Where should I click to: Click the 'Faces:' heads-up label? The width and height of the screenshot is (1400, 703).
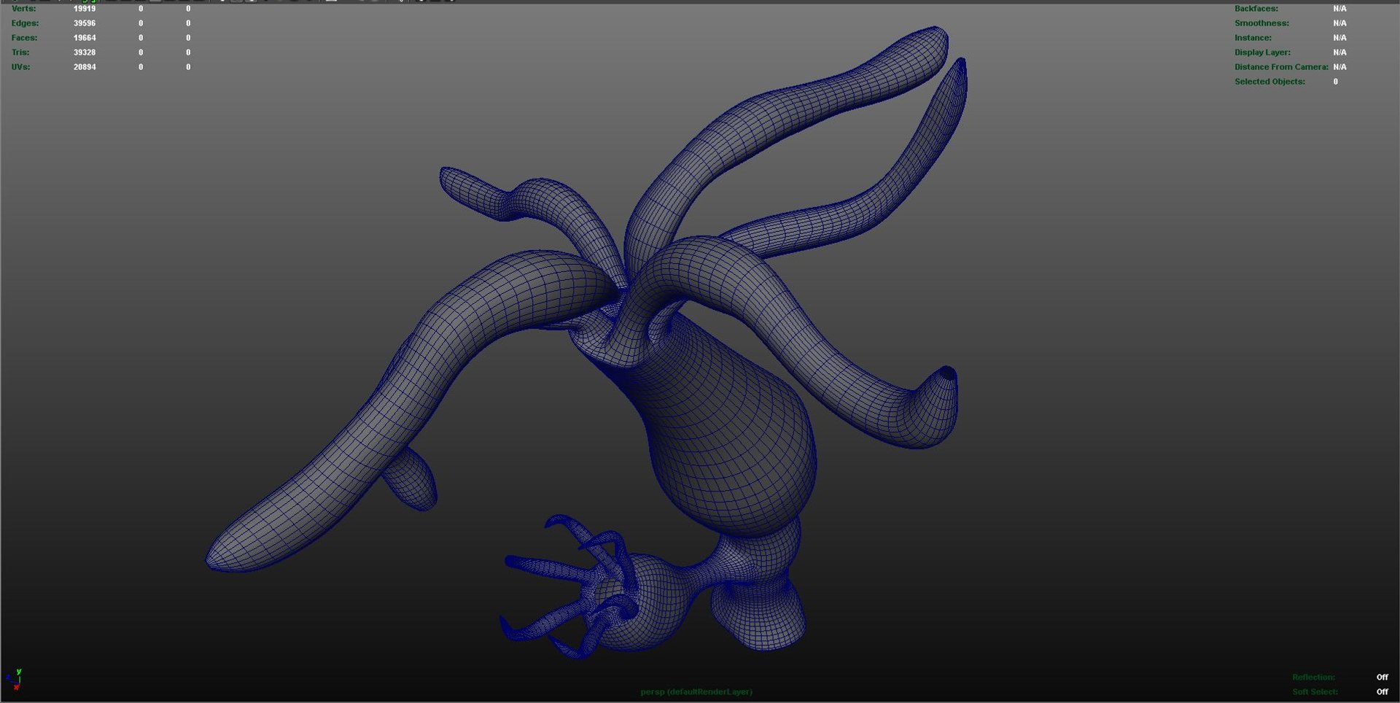point(24,38)
